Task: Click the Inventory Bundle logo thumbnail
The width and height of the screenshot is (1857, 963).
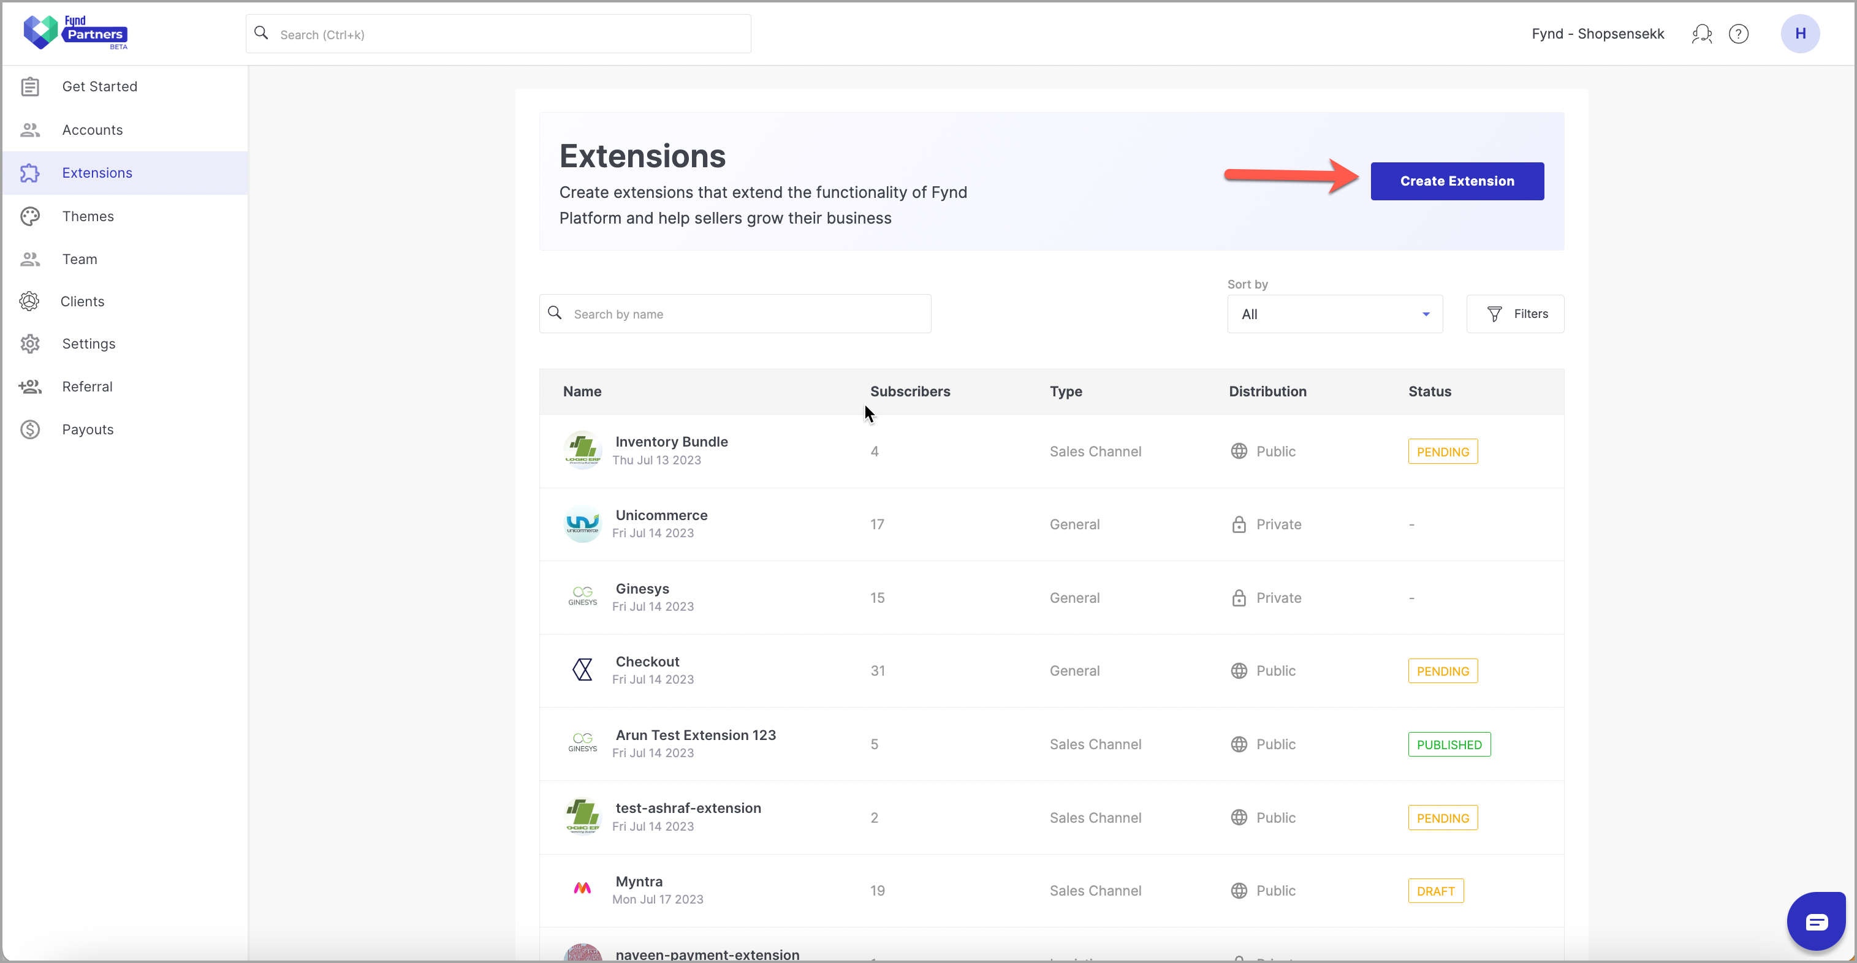Action: pyautogui.click(x=582, y=450)
